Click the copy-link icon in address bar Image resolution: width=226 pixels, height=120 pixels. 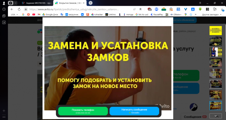[x=134, y=9]
